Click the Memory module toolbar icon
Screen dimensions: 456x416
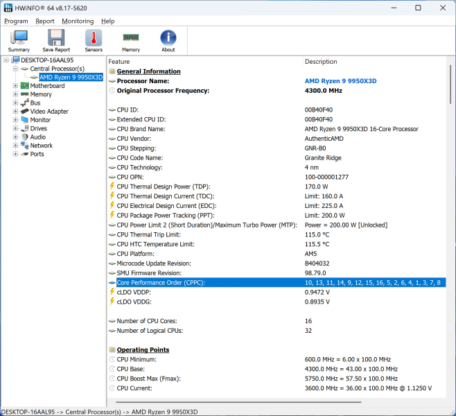[x=131, y=41]
